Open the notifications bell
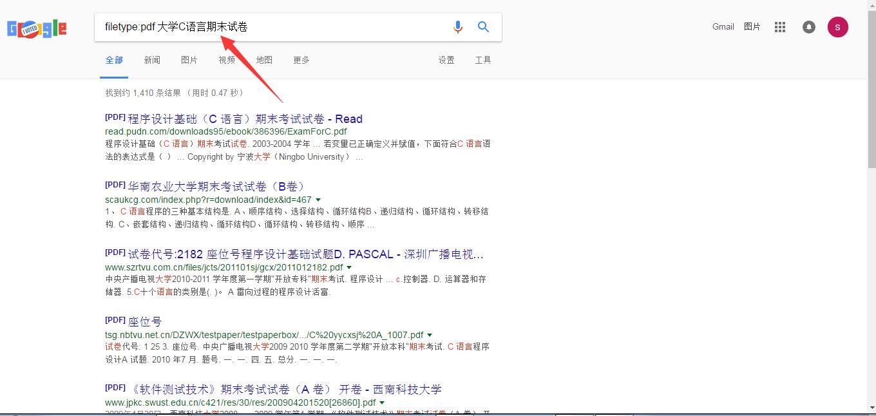Screen dimensions: 876x416 [x=809, y=27]
